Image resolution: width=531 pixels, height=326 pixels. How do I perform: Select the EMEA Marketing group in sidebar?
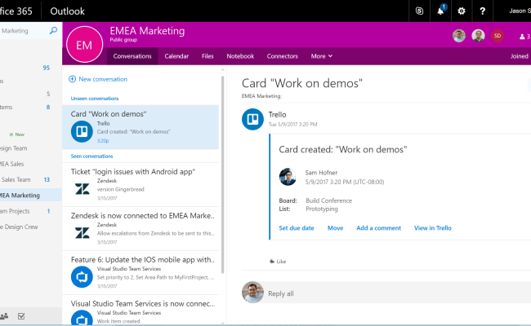pyautogui.click(x=30, y=196)
